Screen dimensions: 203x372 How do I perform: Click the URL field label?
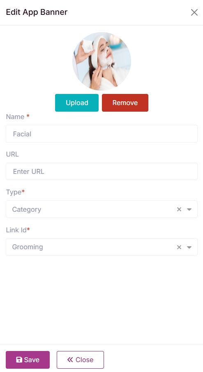point(12,154)
